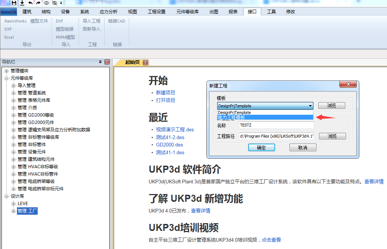Switch to the 设备 ribbon tab
387x249 pixels.
[x=65, y=11]
